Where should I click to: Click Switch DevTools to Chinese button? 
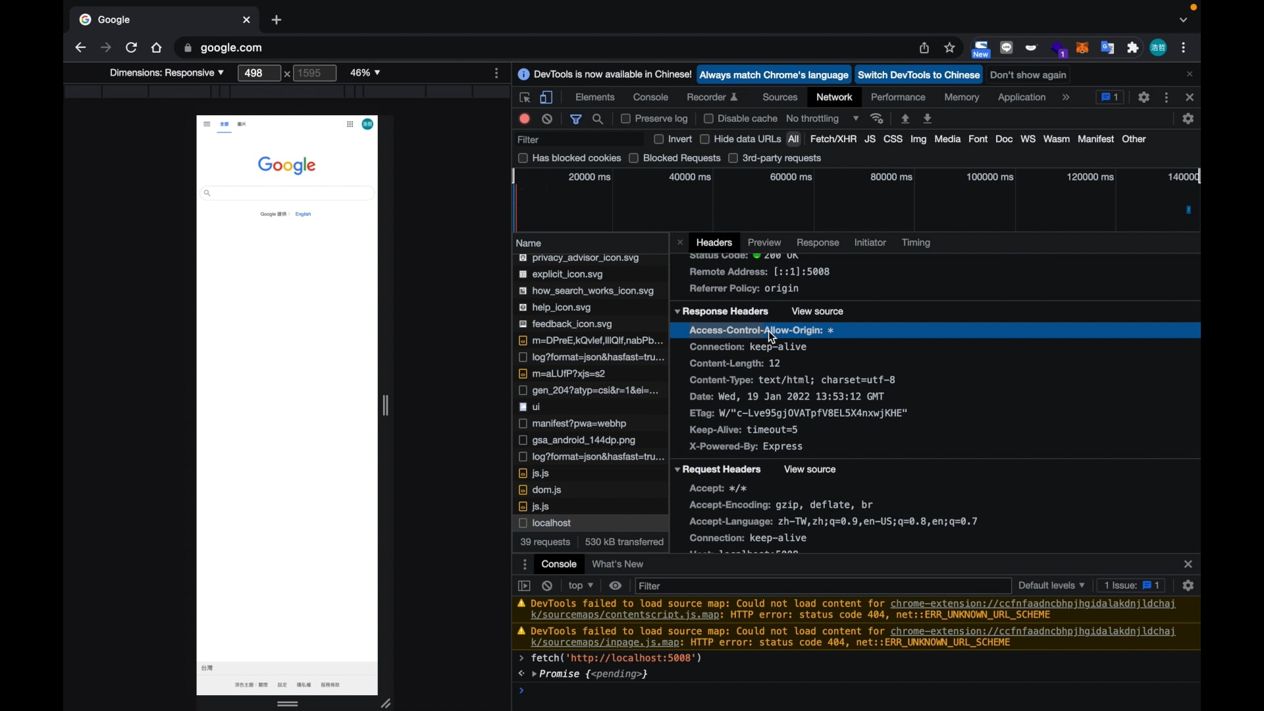[x=919, y=75]
